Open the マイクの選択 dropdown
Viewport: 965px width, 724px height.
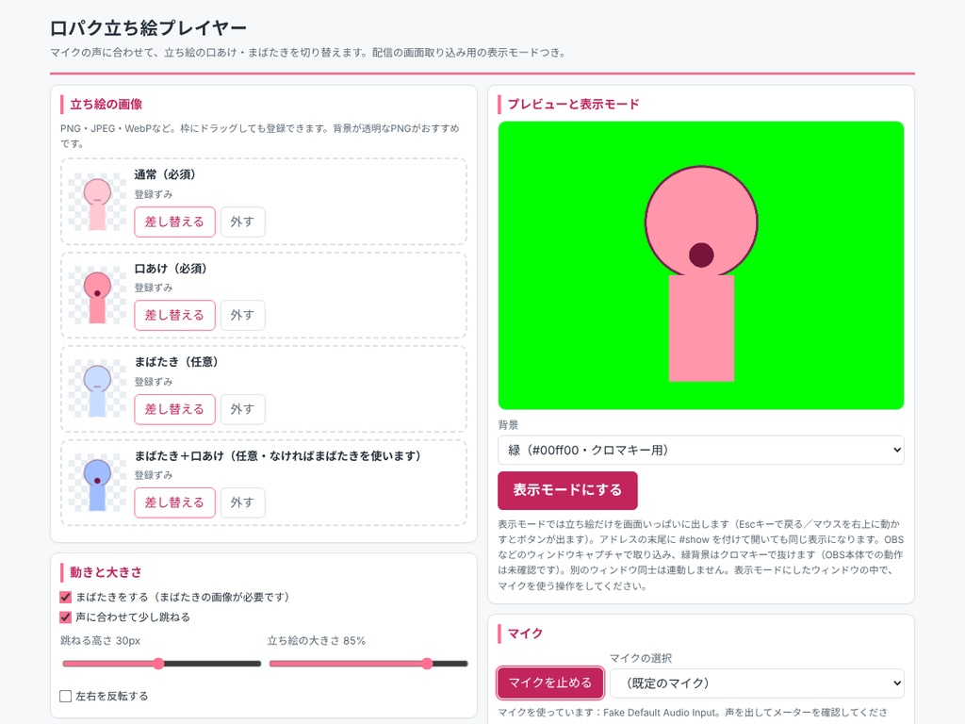pos(757,683)
